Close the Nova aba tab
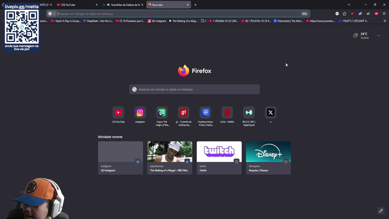The width and height of the screenshot is (389, 219). tap(188, 5)
